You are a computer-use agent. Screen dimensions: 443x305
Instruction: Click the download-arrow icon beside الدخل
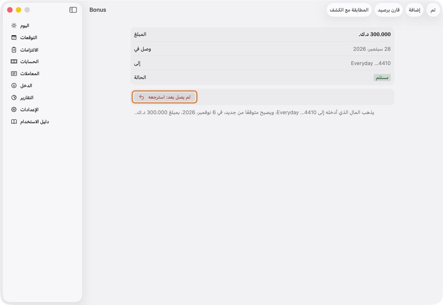pos(14,85)
